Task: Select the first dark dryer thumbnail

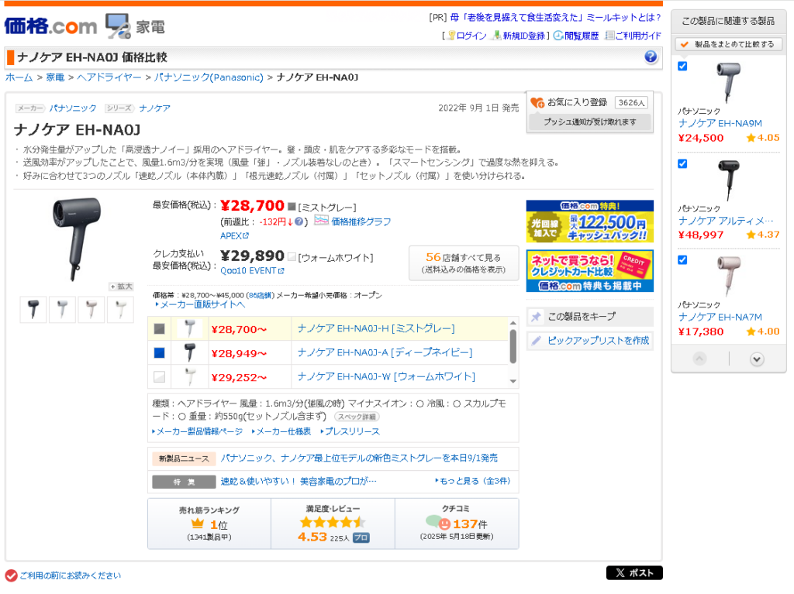Action: (x=33, y=309)
